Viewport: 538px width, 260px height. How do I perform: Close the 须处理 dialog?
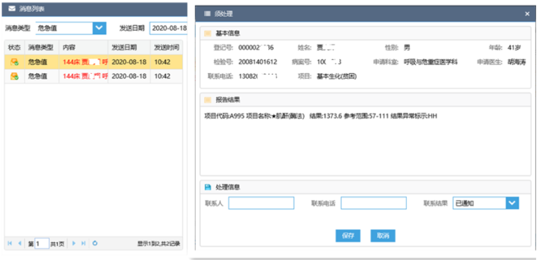tap(527, 14)
